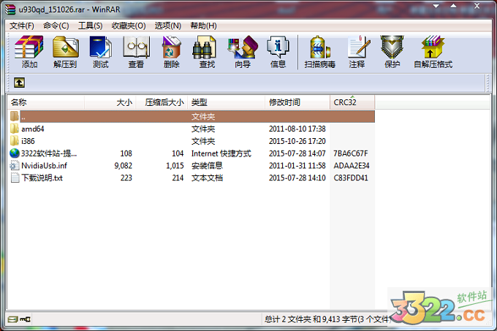
Task: Open the 收藏夹(O) menu
Action: [129, 26]
